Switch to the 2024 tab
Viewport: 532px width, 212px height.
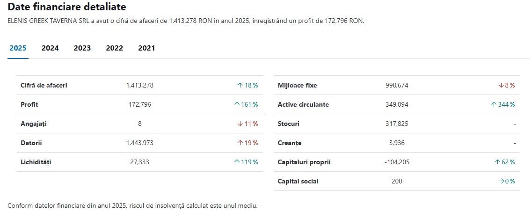[x=50, y=48]
